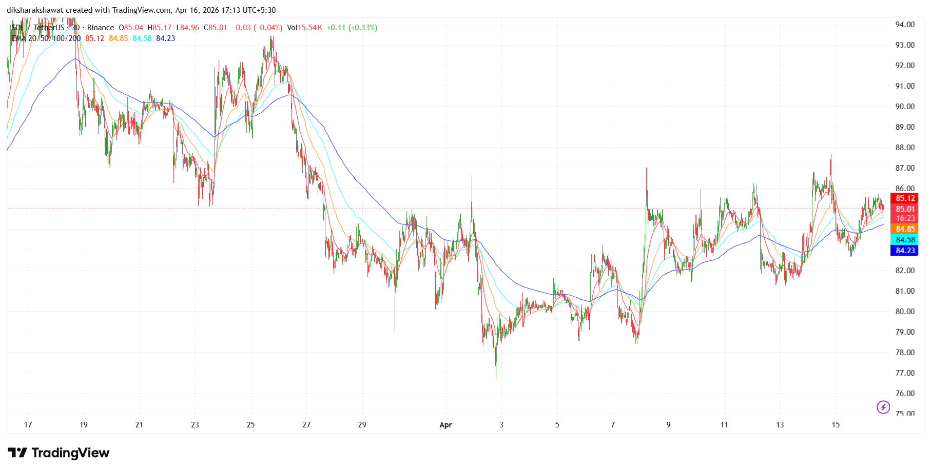Select the orange EMA 50 price marker 84.85
Image resolution: width=931 pixels, height=472 pixels.
click(906, 229)
